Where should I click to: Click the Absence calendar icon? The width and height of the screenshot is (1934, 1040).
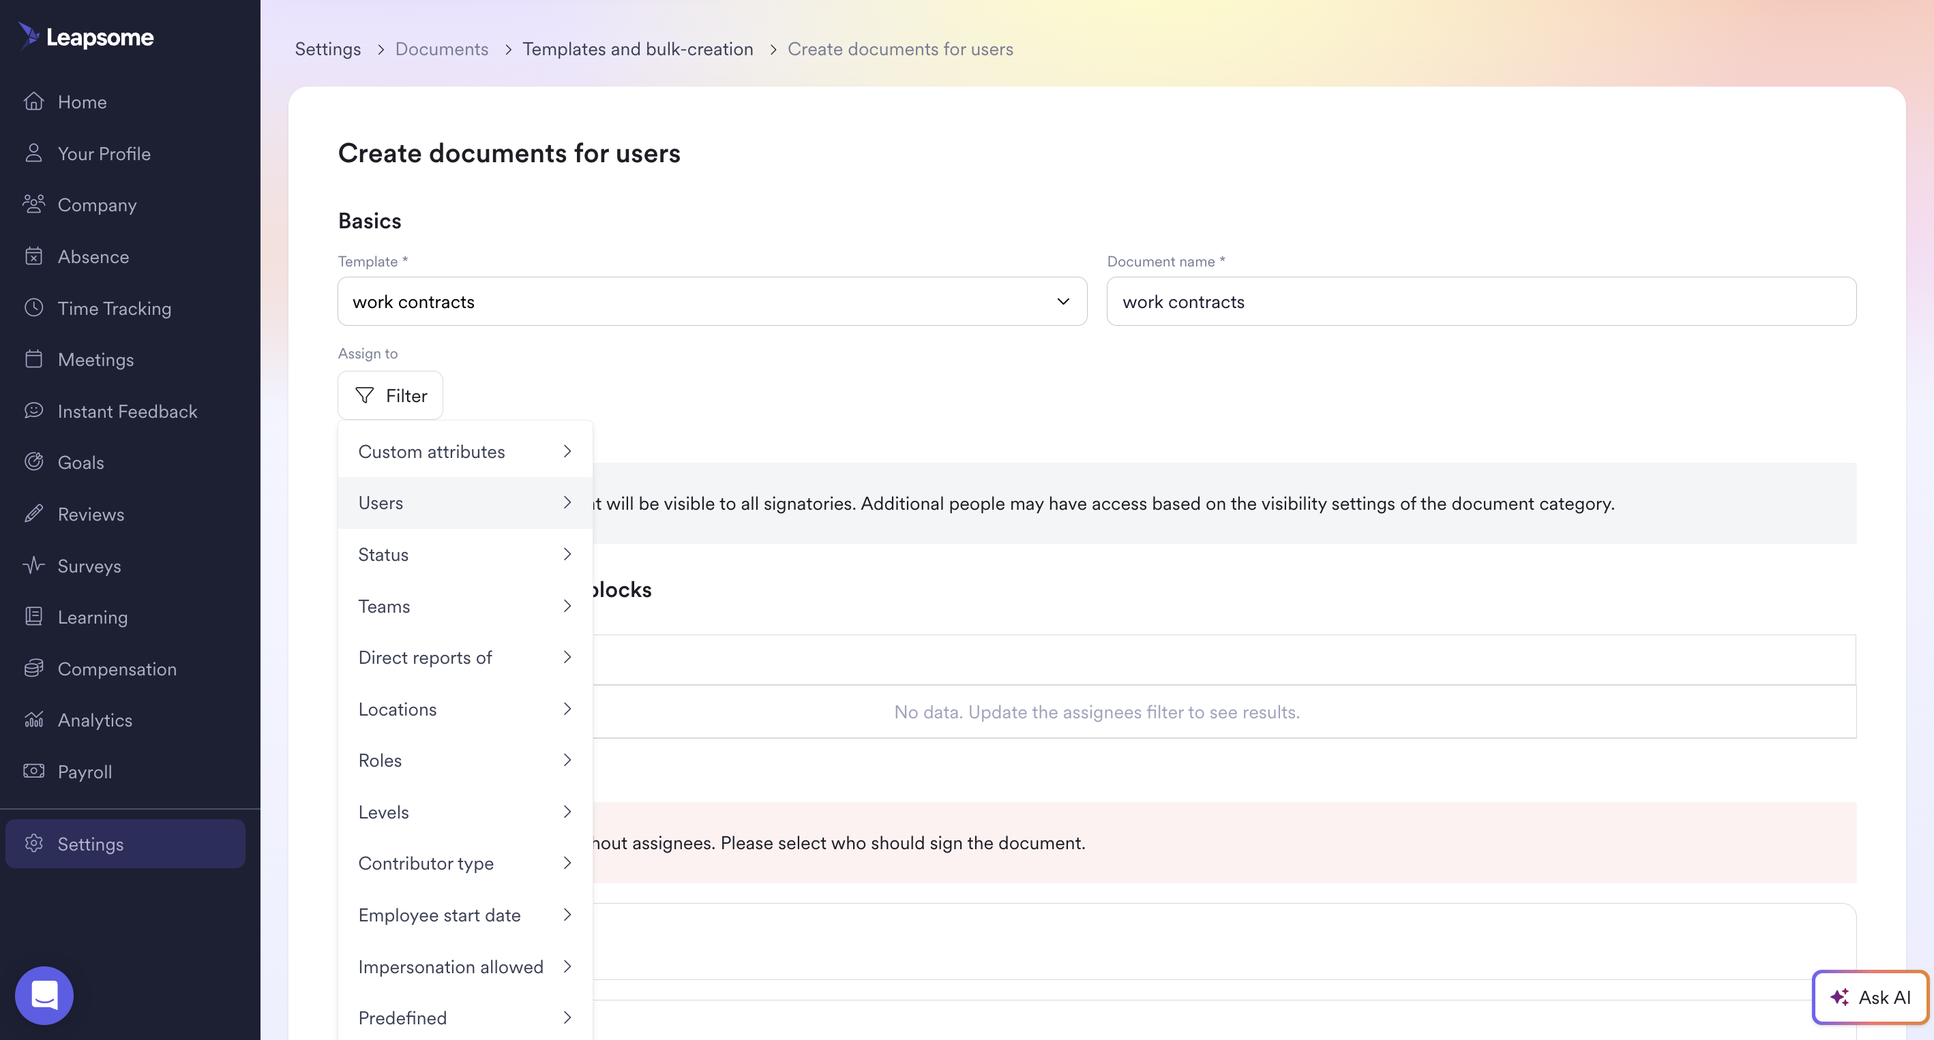pos(34,256)
